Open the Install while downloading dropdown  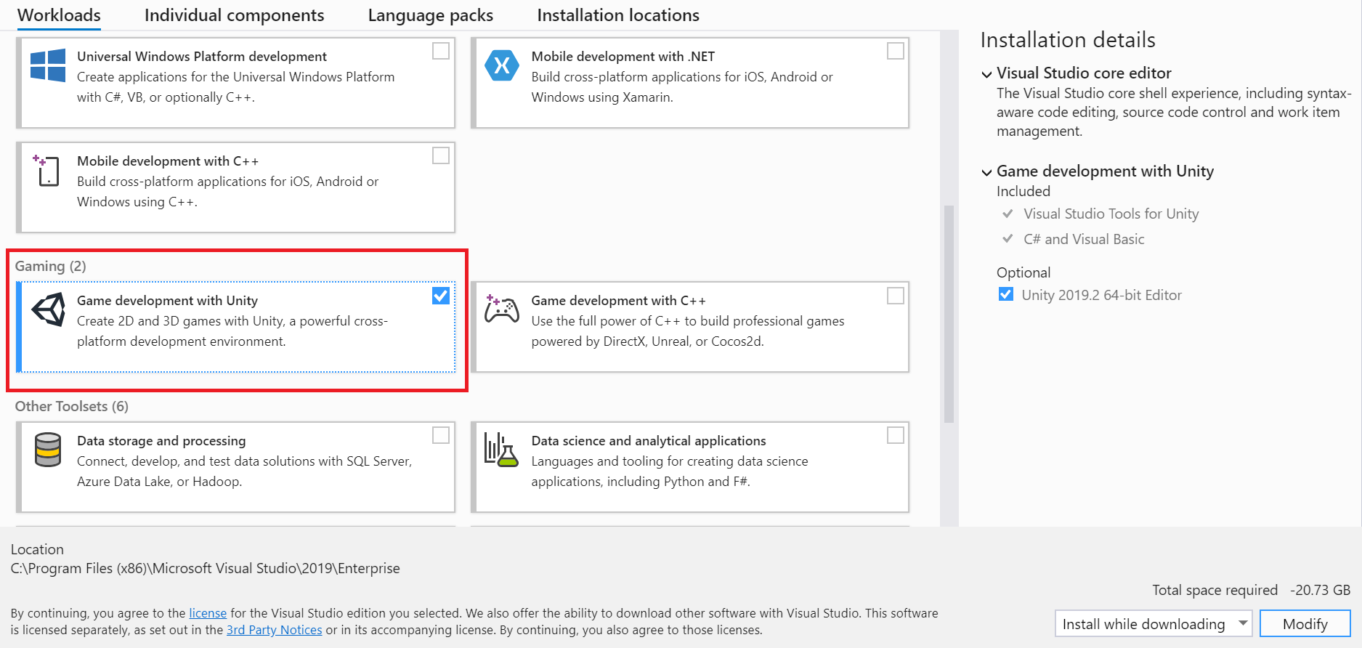click(1153, 623)
